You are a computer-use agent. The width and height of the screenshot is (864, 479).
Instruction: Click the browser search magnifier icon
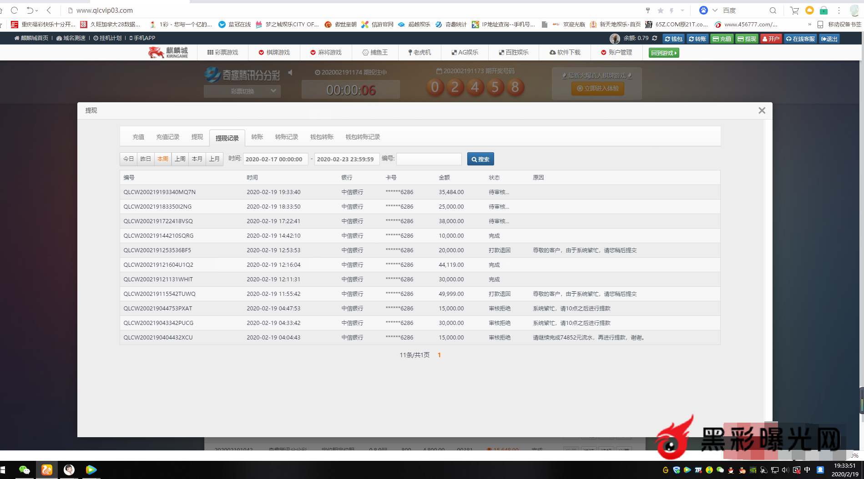point(773,10)
